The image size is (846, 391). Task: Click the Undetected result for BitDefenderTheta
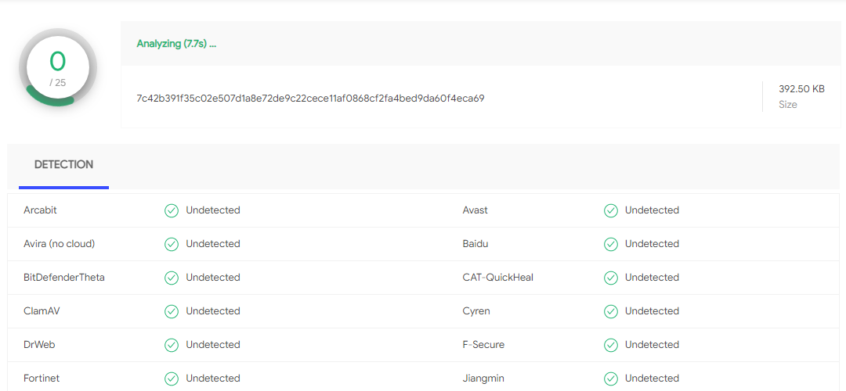pyautogui.click(x=213, y=278)
